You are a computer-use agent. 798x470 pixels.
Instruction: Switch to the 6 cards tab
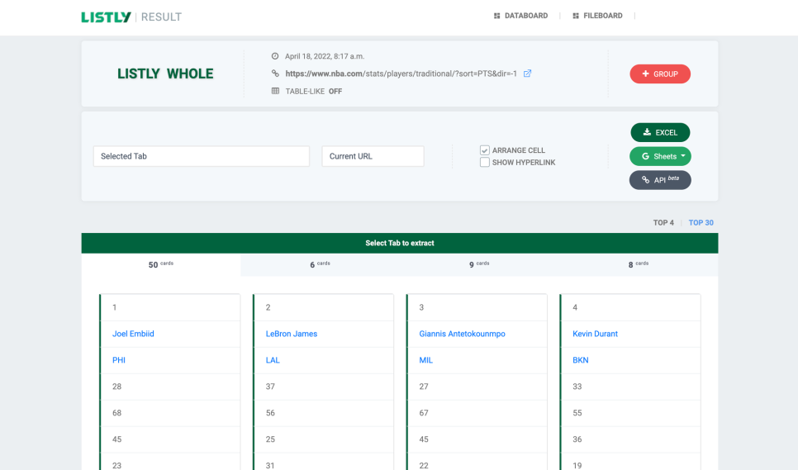click(x=321, y=264)
